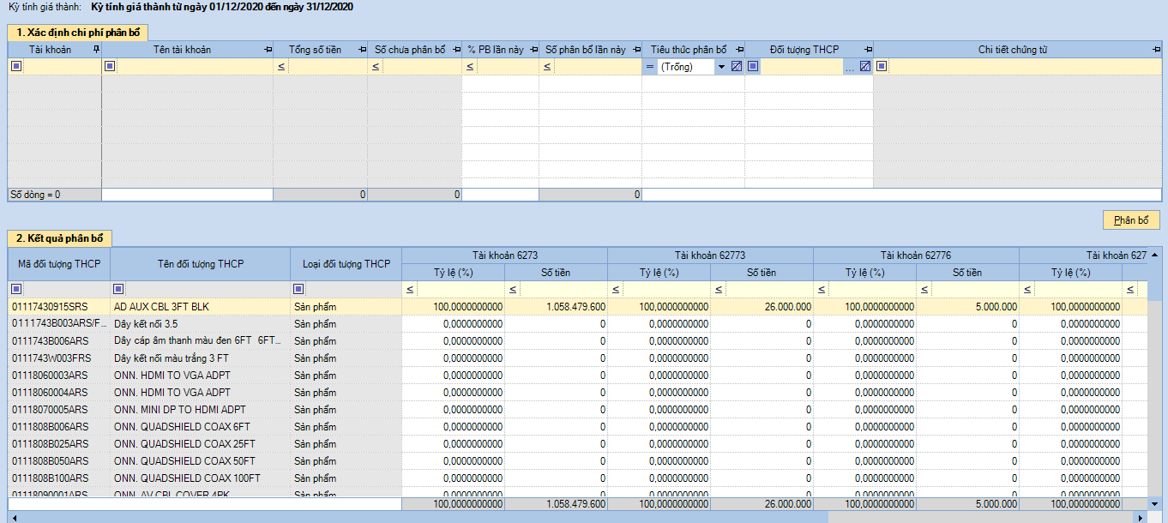This screenshot has height=523, width=1168.
Task: Select row code 01117430915SRS
Action: 59,306
